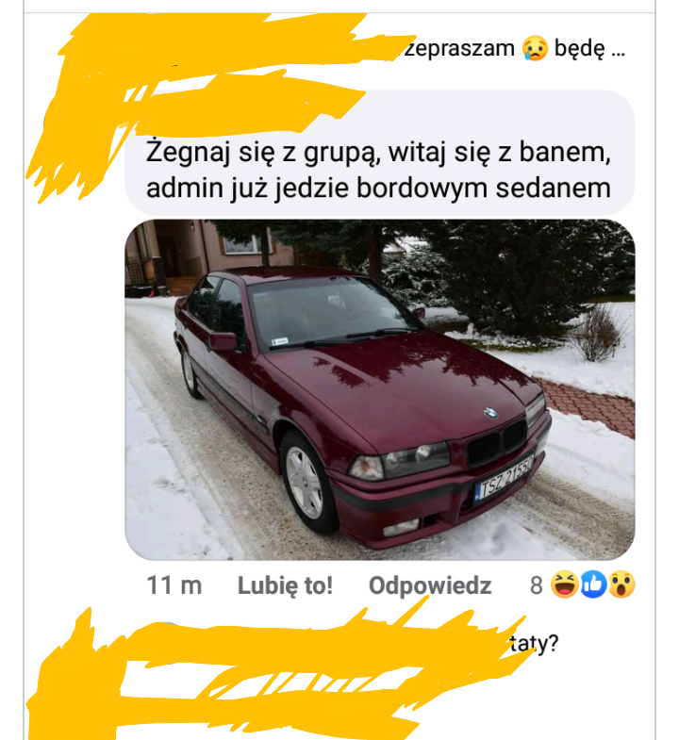This screenshot has width=679, height=740.
Task: Open the reactions list showing 8
Action: click(x=582, y=584)
